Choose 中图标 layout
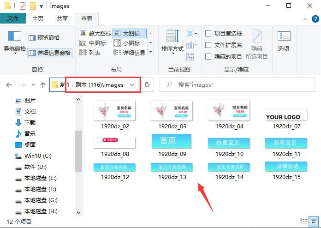321x228 pixels. coord(93,43)
